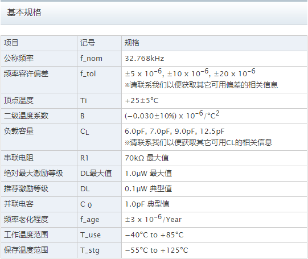
Task: Click the 0.1µW 典型值 cell
Action: coord(214,189)
